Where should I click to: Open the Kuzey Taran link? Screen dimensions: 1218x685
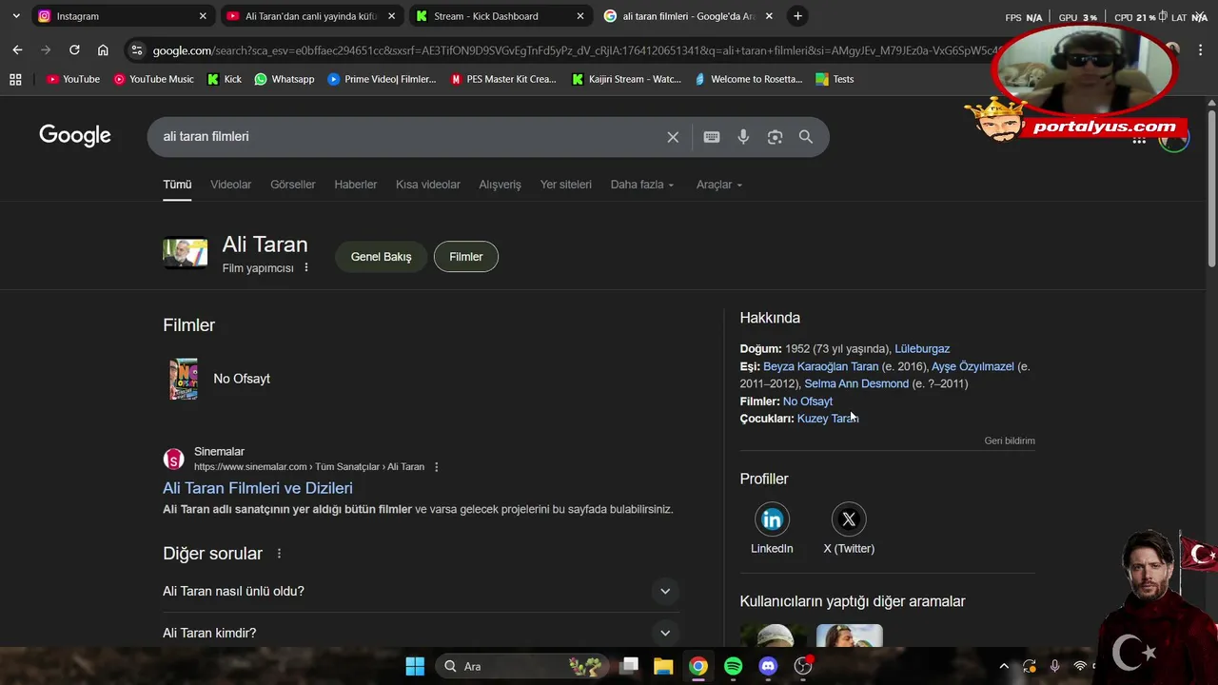[828, 419]
